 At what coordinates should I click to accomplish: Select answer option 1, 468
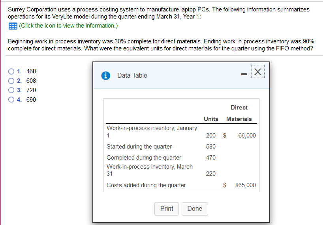(11, 71)
